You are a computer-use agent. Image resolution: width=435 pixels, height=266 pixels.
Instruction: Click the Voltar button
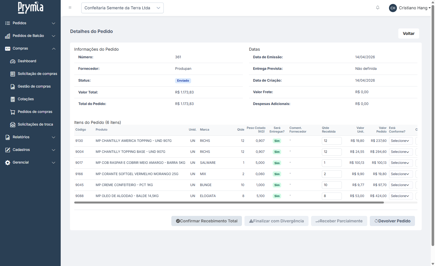click(408, 33)
